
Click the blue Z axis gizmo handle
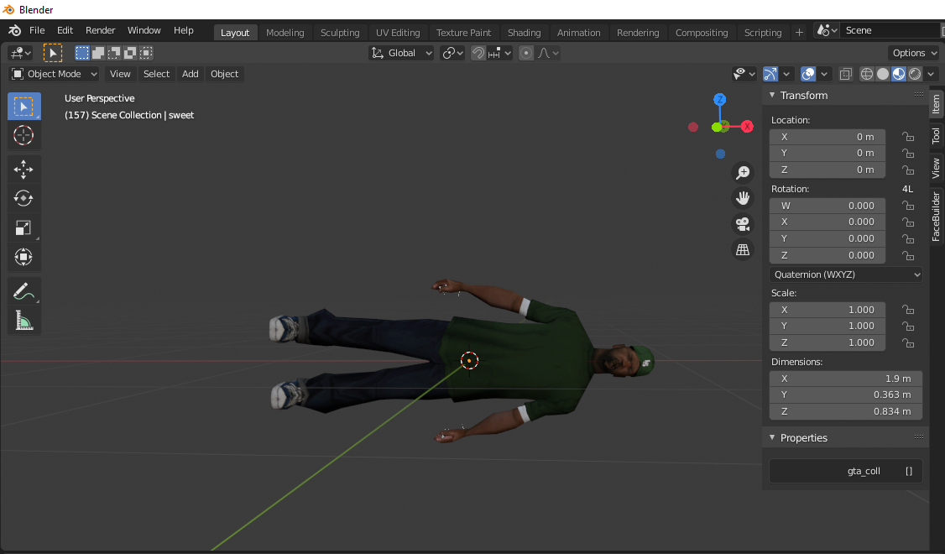click(x=719, y=99)
